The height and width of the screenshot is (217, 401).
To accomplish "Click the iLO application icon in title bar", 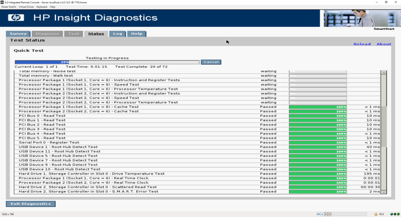I will pyautogui.click(x=2, y=2).
